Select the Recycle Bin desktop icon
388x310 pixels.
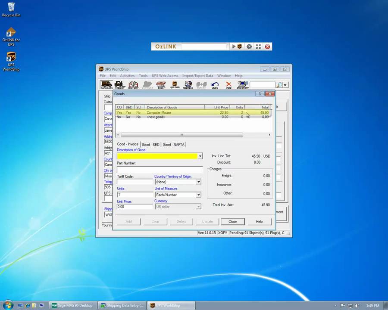[11, 10]
